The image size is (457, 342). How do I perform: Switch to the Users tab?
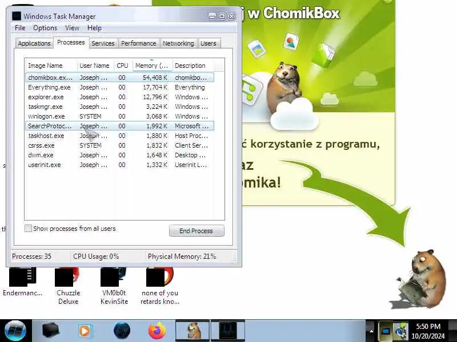click(209, 43)
